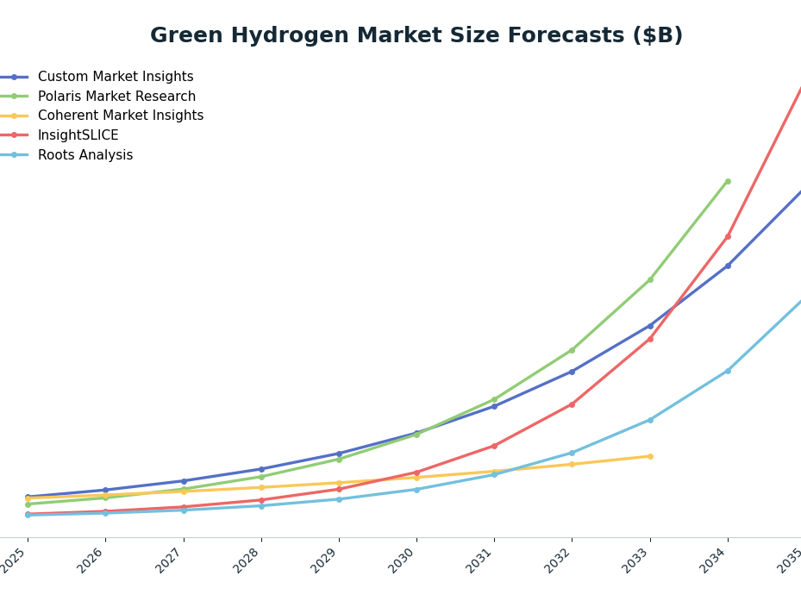Image resolution: width=801 pixels, height=601 pixels.
Task: Click Roots Analysis light-blue point at 2033
Action: [650, 420]
